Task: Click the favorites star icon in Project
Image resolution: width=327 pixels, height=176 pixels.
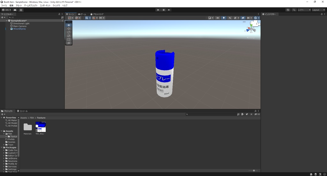Action: click(251, 114)
